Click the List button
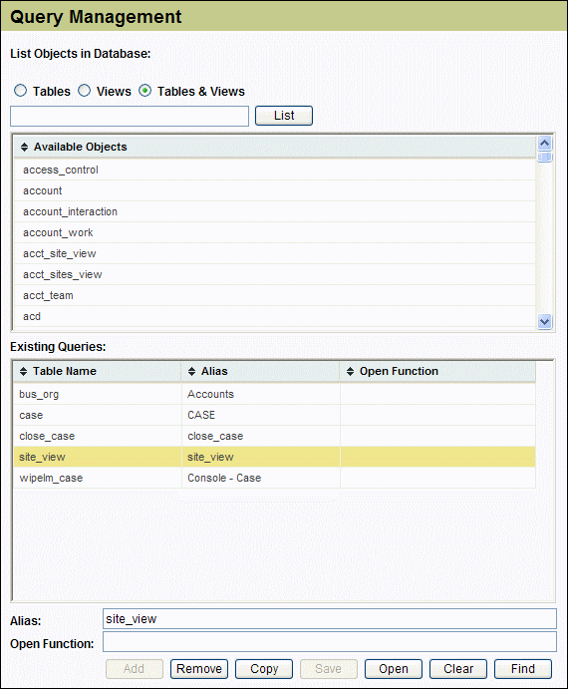Viewport: 568px width, 689px height. [284, 116]
